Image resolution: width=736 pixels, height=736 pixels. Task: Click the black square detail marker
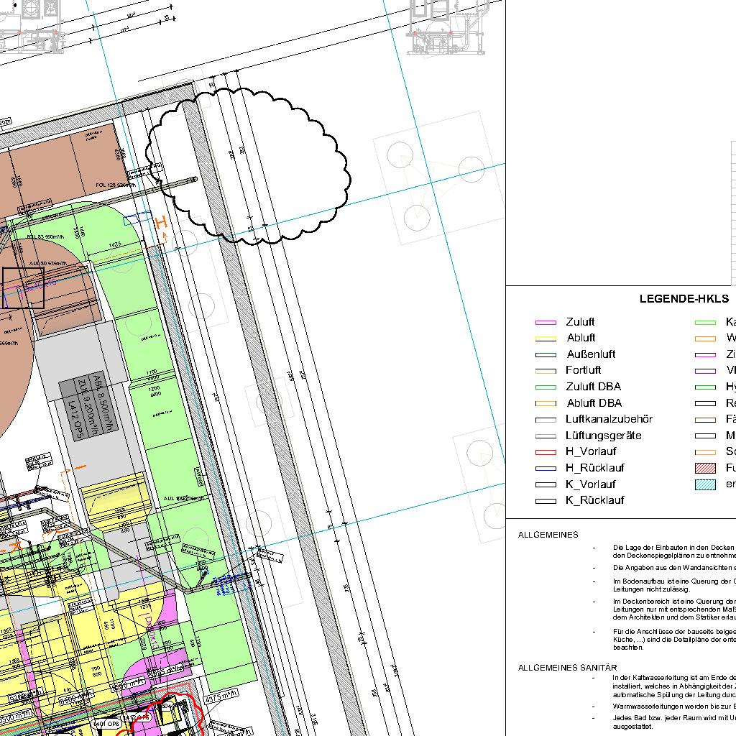(x=23, y=288)
